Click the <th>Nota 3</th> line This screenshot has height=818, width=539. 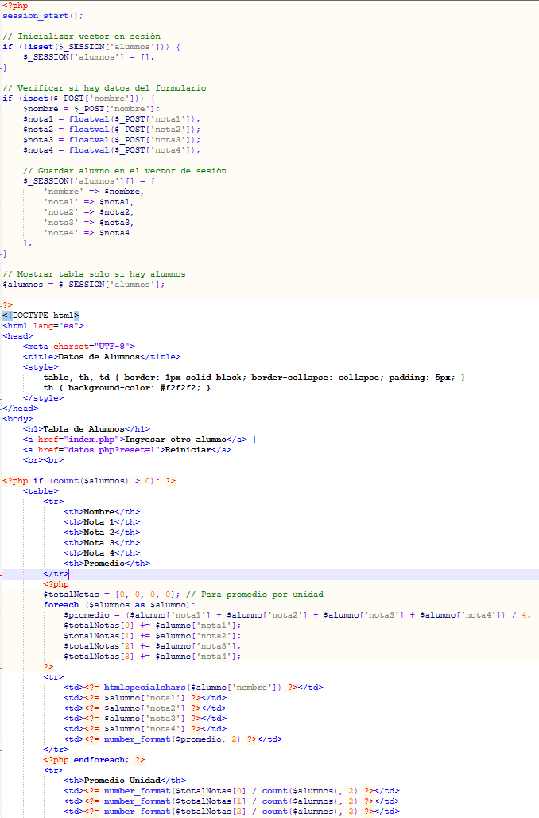[102, 542]
